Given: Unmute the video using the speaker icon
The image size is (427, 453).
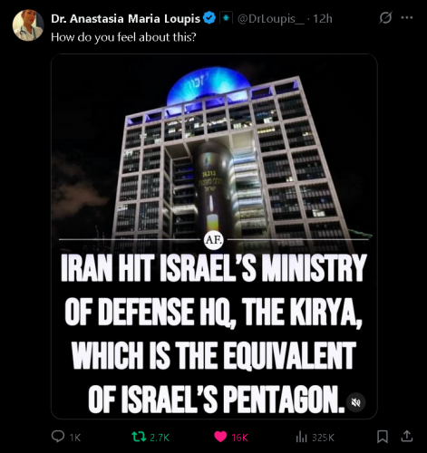Looking at the screenshot, I should [356, 402].
